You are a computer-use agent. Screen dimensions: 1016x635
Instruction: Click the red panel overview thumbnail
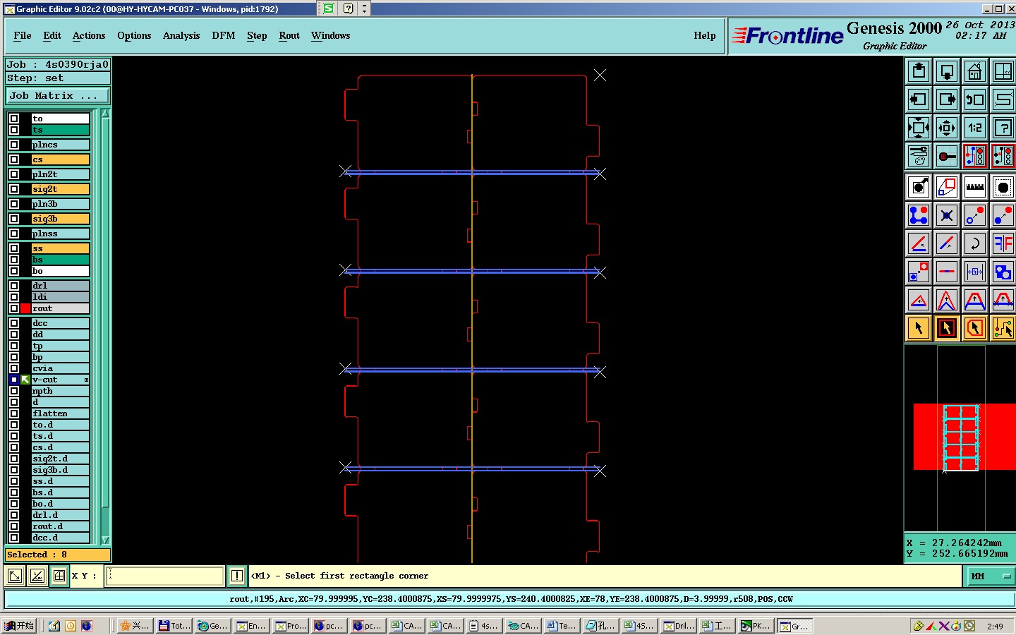click(964, 437)
